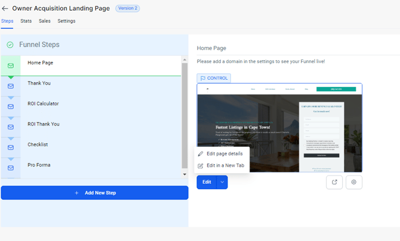
Task: Click the Thank You step envelope icon
Action: 11,86
